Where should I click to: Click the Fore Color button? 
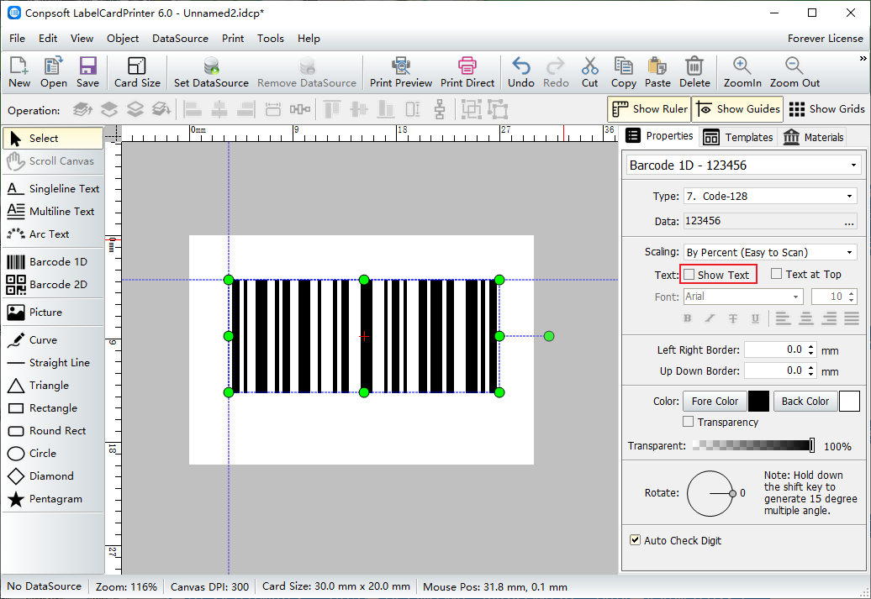point(715,401)
